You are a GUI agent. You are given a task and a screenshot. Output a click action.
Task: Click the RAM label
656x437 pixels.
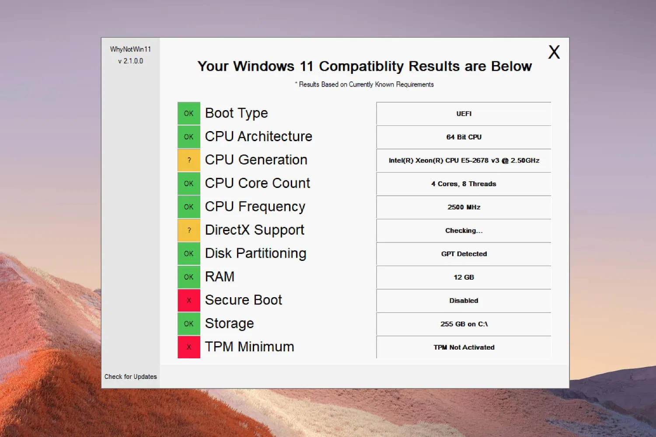click(x=220, y=277)
